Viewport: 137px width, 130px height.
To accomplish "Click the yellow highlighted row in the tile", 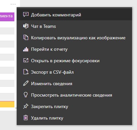I will coord(7,104).
